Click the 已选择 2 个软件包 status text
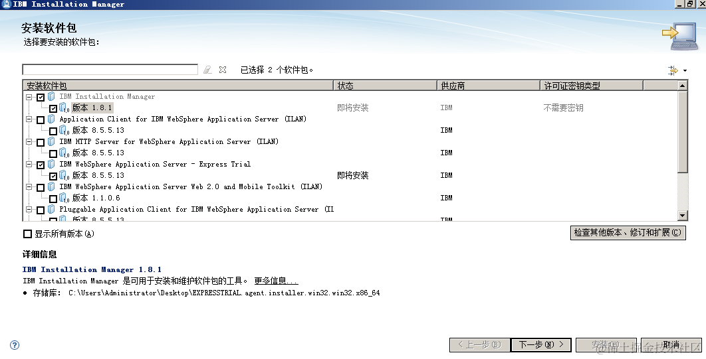This screenshot has width=706, height=359. tap(277, 70)
